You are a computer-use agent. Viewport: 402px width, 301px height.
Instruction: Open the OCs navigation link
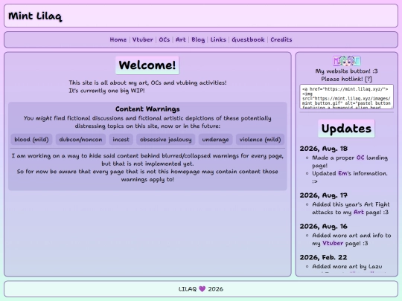165,39
